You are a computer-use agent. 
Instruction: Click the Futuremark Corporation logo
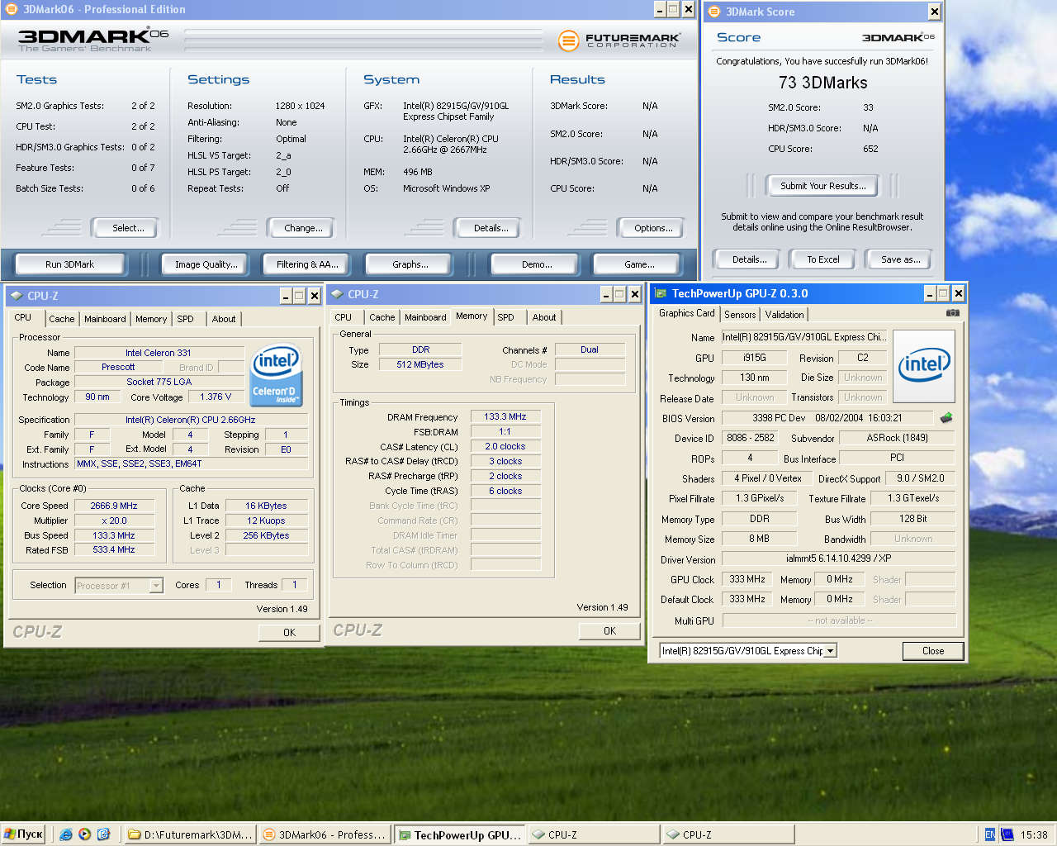619,40
